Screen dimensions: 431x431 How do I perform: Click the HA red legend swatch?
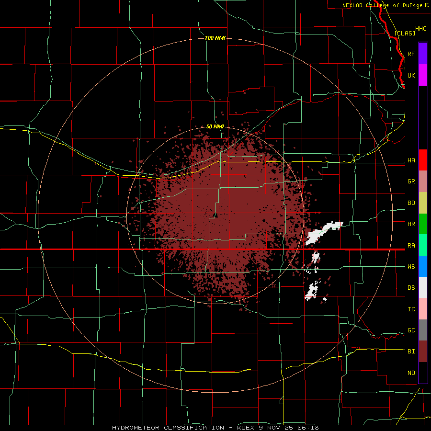423,160
